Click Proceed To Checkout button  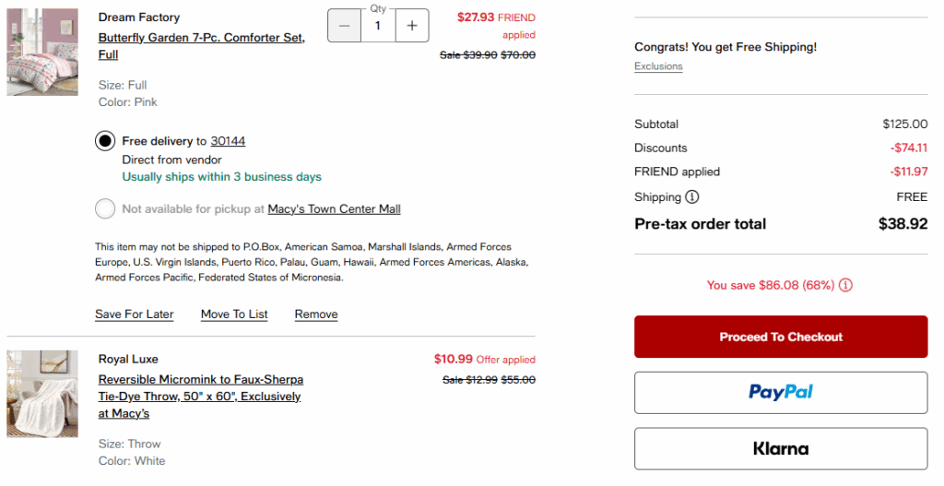(x=781, y=337)
